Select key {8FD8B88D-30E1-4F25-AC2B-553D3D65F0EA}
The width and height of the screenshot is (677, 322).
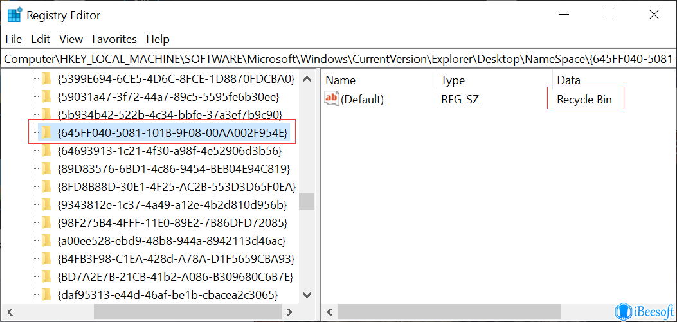coord(176,187)
